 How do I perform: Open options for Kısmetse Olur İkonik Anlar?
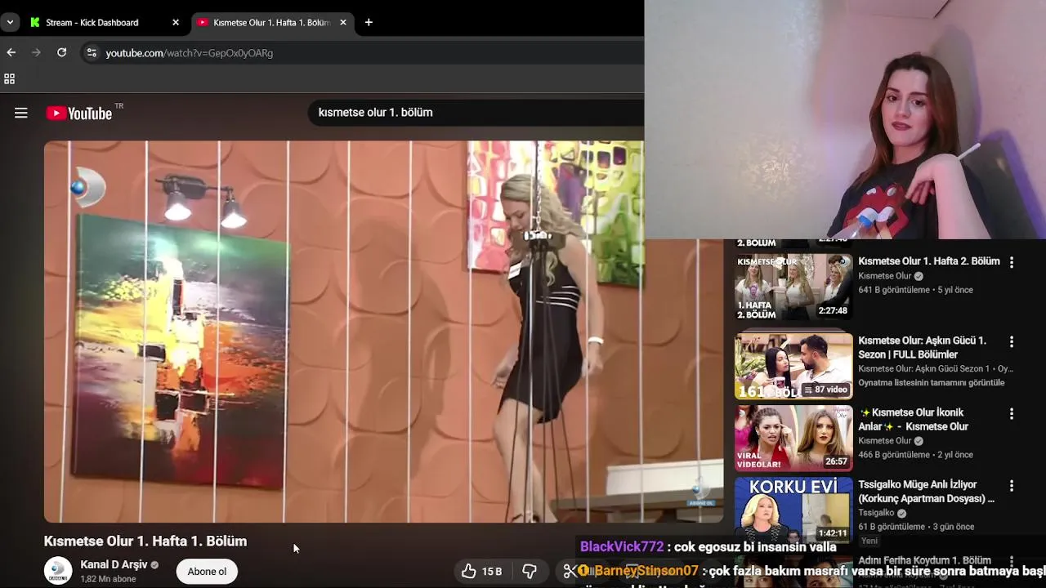pyautogui.click(x=1012, y=413)
